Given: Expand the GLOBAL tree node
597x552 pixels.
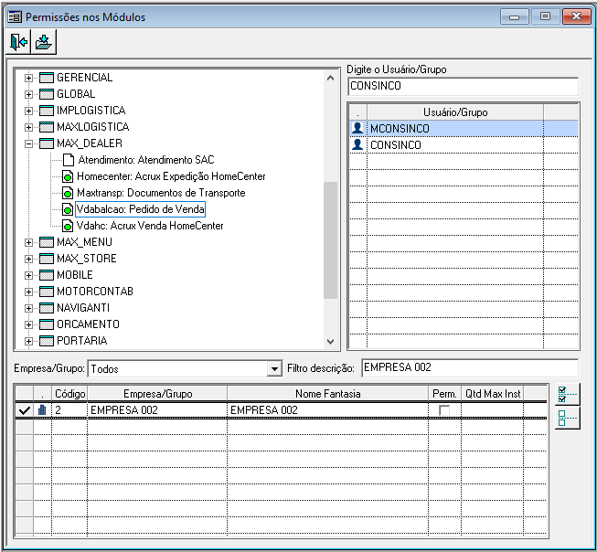Looking at the screenshot, I should 28,94.
